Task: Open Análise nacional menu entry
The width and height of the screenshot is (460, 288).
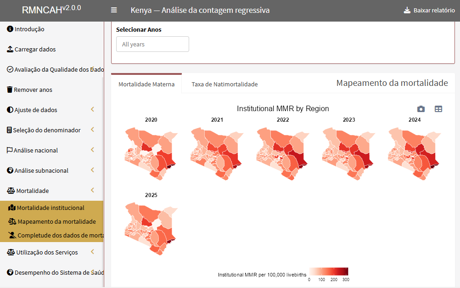Action: [x=51, y=150]
